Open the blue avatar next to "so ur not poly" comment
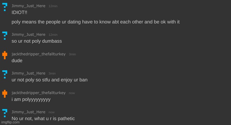 pyautogui.click(x=5, y=35)
